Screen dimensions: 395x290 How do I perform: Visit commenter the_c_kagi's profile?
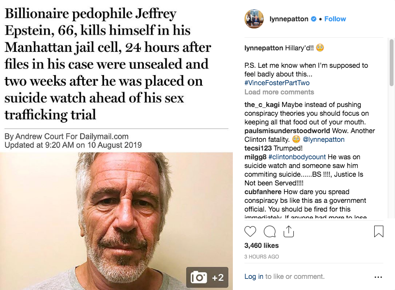pyautogui.click(x=262, y=105)
